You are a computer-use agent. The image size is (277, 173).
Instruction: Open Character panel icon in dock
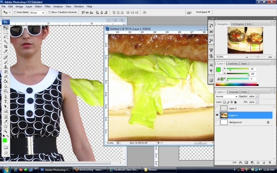click(x=211, y=66)
